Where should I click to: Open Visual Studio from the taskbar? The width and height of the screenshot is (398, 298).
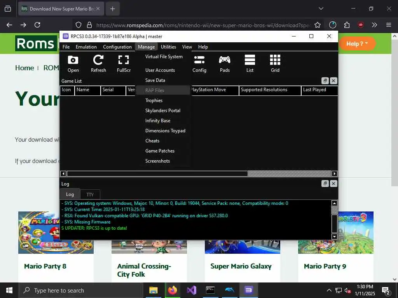pos(192,290)
